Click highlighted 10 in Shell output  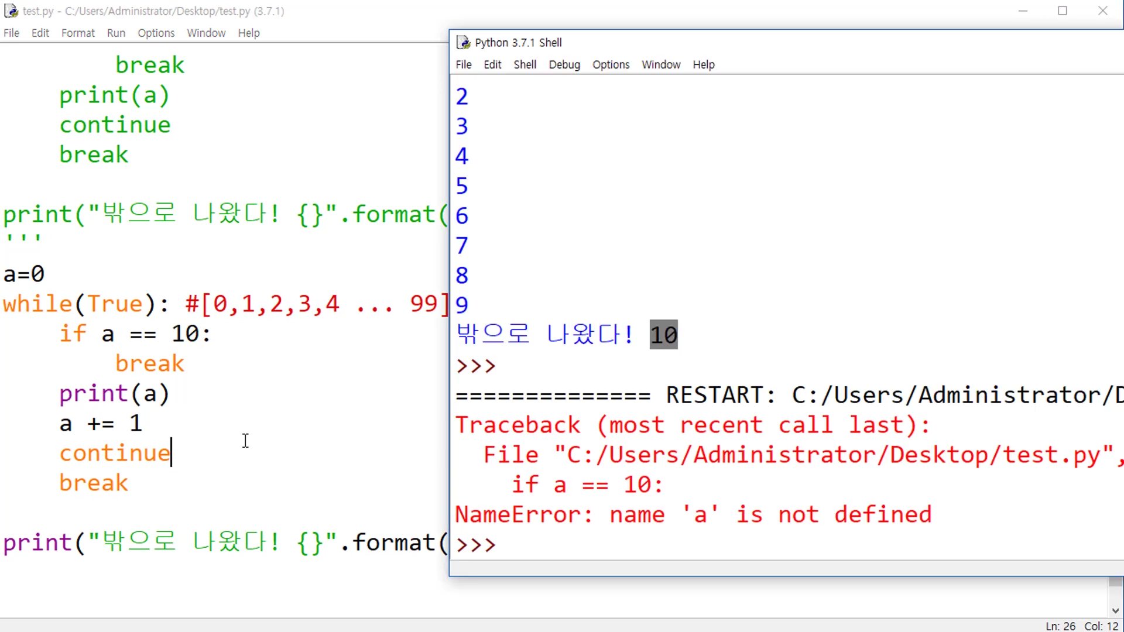pos(663,335)
